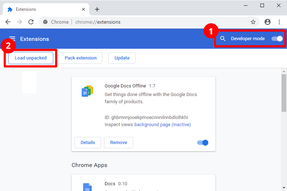Remove the Google Docs Offline extension
This screenshot has width=287, height=191.
[118, 143]
